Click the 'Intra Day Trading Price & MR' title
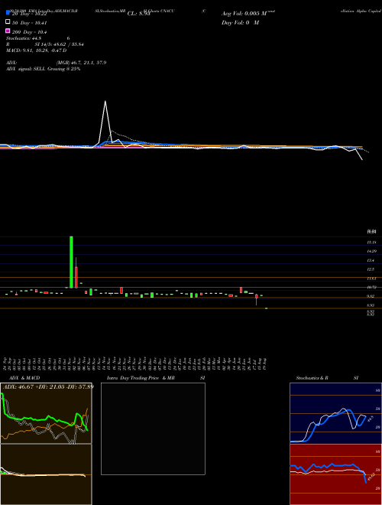The height and width of the screenshot is (505, 382). tap(141, 378)
